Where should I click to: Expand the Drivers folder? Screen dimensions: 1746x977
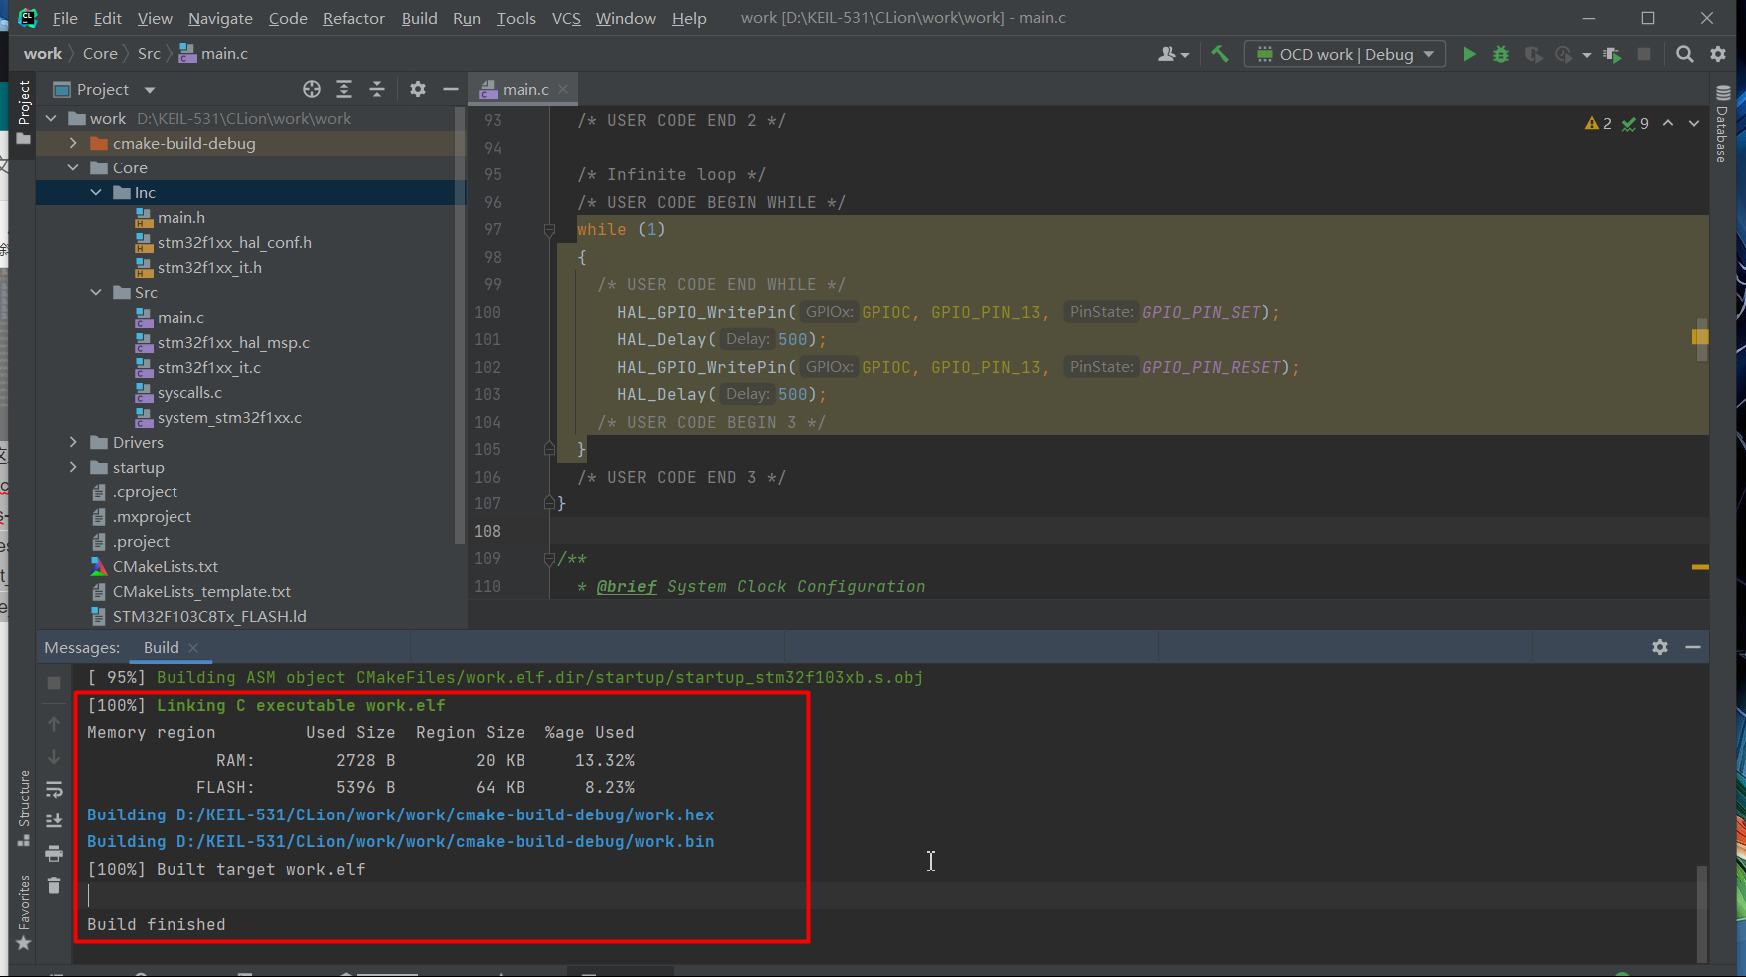point(73,442)
